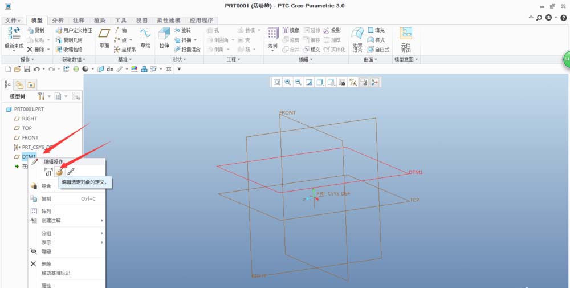Expand the 获取数据 get data group
This screenshot has height=288, width=570.
74,59
